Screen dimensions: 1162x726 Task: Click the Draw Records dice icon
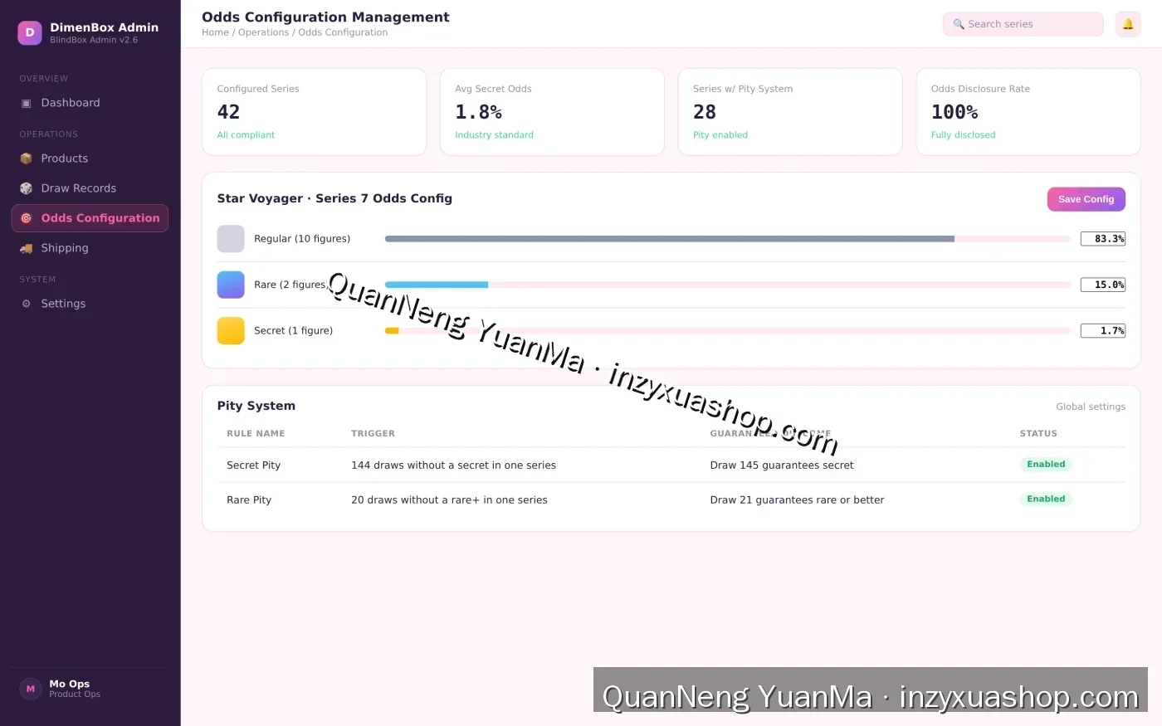click(26, 188)
